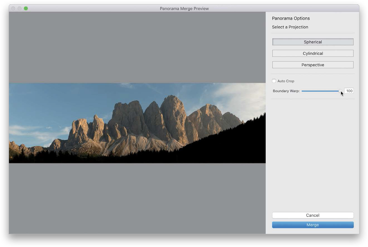Choose the Cylindrical projection
This screenshot has height=247, width=368.
point(313,53)
